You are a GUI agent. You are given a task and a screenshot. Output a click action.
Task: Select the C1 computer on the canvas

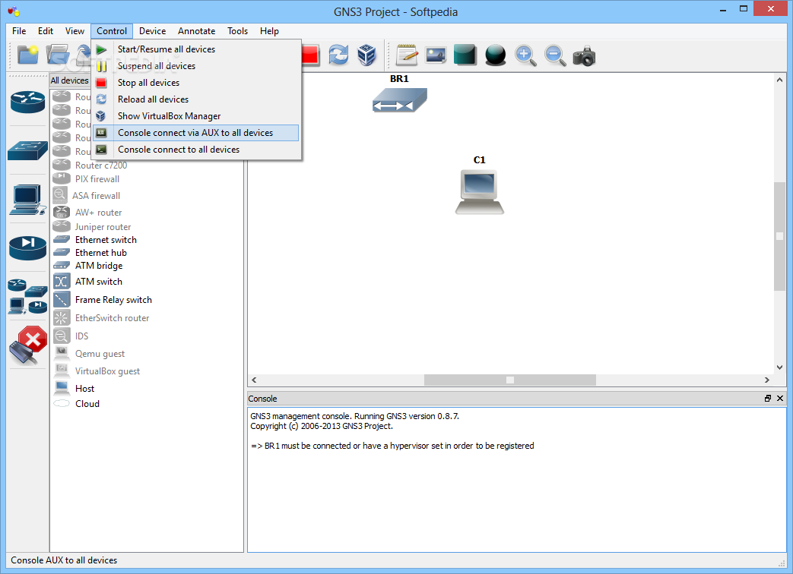pyautogui.click(x=480, y=192)
